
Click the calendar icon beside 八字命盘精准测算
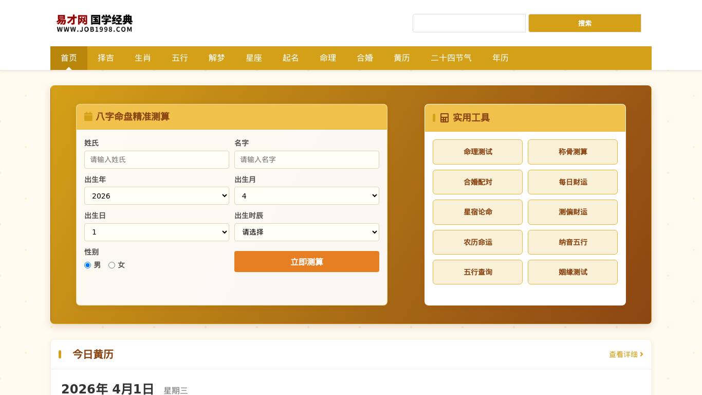(88, 117)
